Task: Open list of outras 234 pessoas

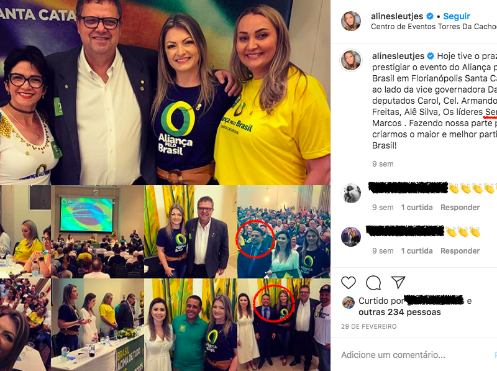Action: 399,313
